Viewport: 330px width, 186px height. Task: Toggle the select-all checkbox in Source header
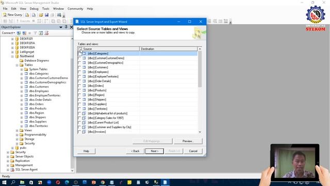coord(79,49)
